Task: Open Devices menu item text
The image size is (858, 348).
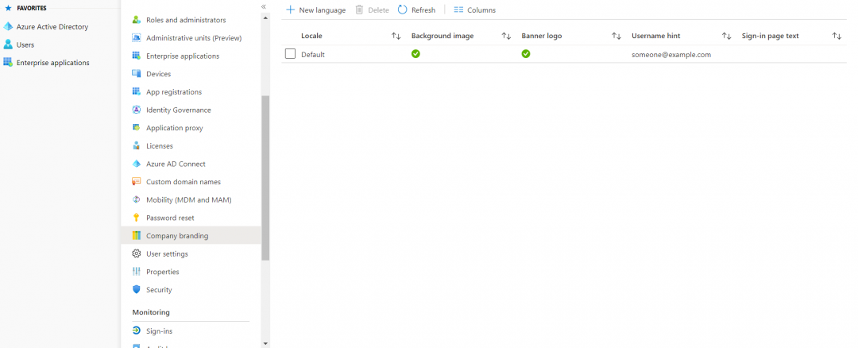Action: (159, 74)
